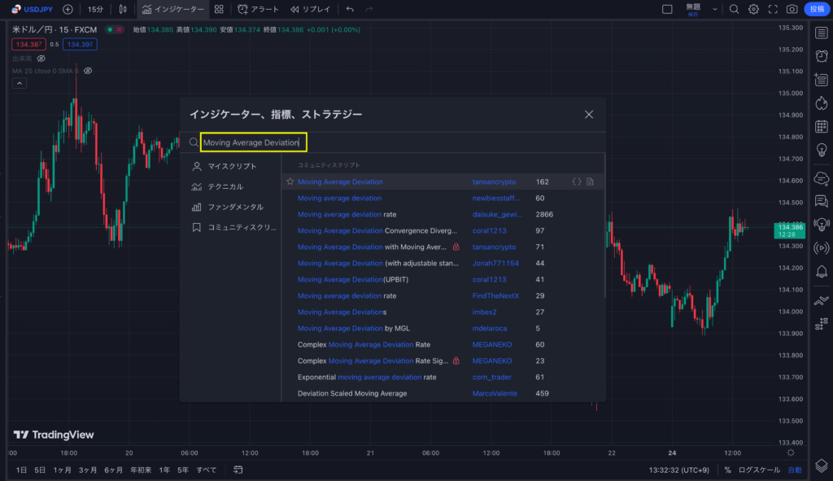
Task: Create an alert with アラート
Action: pyautogui.click(x=258, y=9)
